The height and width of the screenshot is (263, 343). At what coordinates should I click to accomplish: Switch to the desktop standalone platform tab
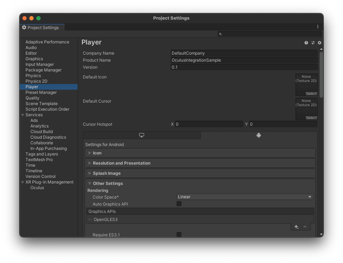click(x=142, y=135)
